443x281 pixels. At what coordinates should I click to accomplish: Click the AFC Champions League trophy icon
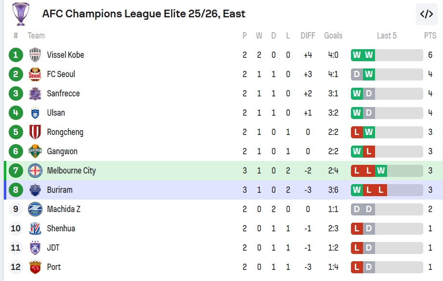coord(20,14)
